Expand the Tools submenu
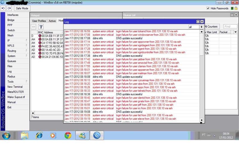The height and width of the screenshot is (154, 239). (17, 82)
